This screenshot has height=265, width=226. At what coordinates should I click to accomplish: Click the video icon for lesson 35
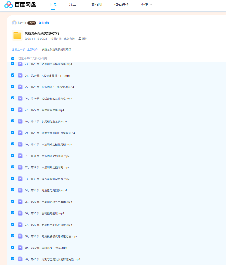click(x=20, y=202)
